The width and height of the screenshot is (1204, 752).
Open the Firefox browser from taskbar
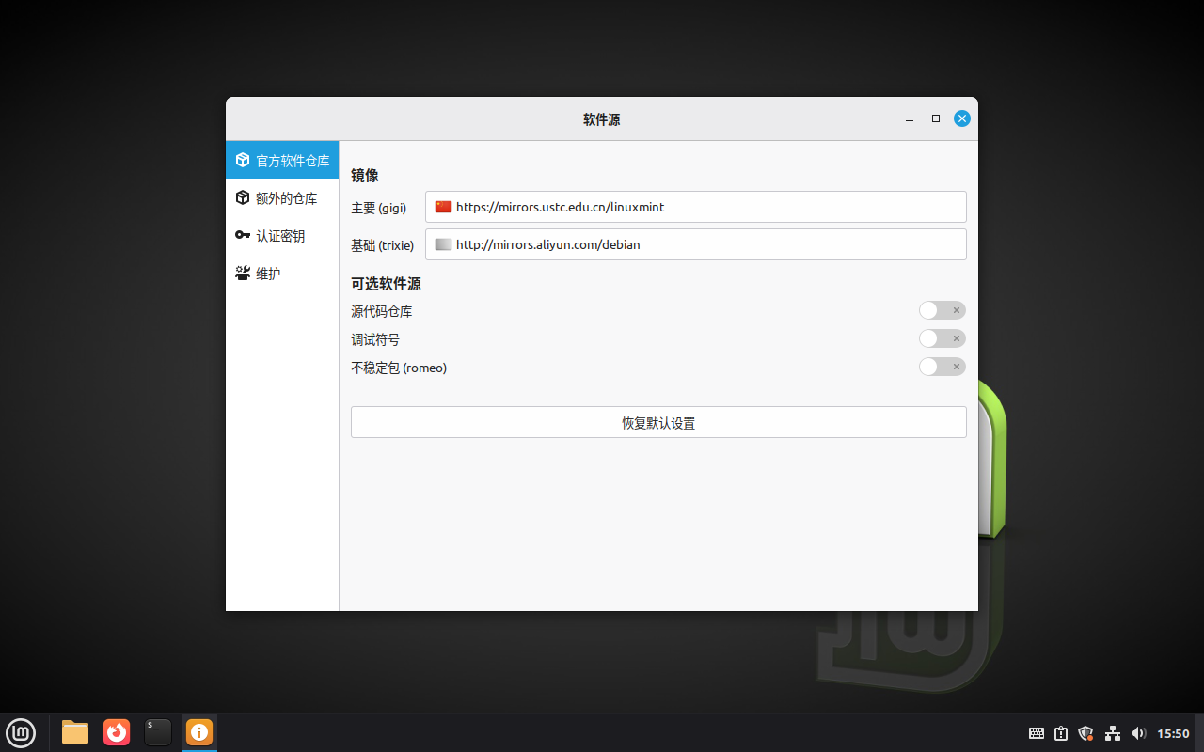pos(117,732)
